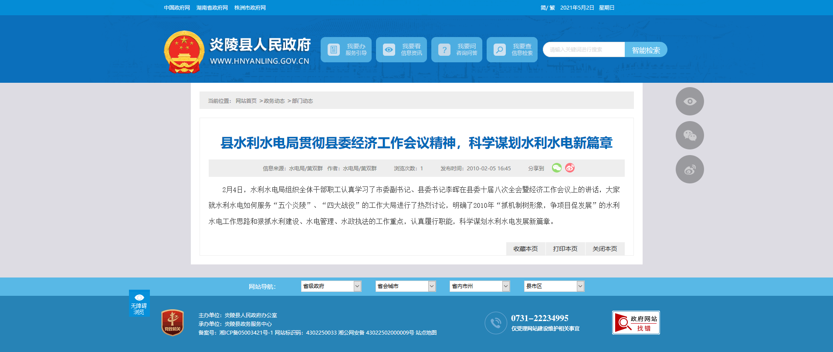Open the 湖南省政府网 link
The image size is (833, 352).
coord(212,8)
